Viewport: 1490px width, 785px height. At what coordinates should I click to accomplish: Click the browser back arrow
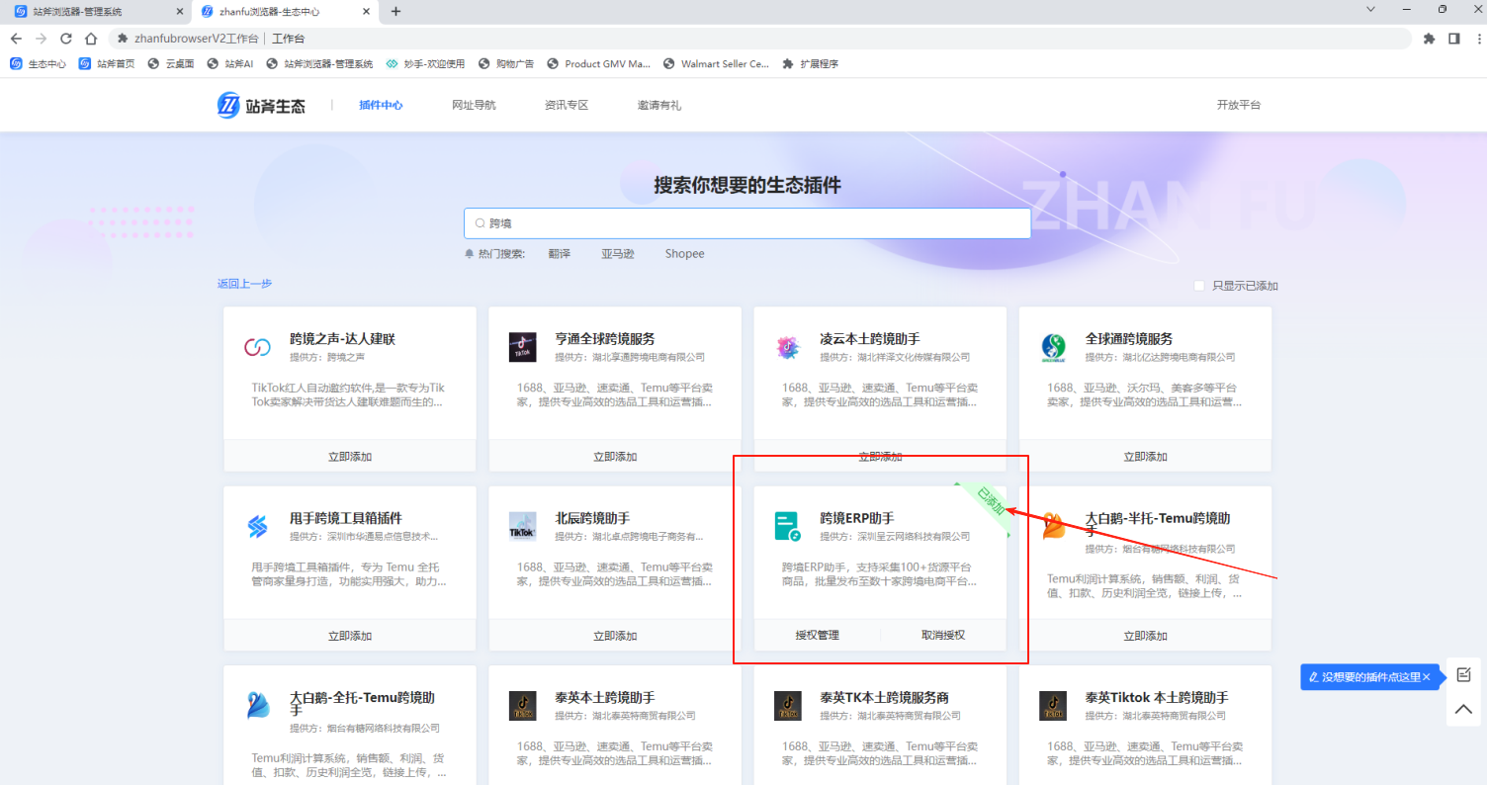[x=16, y=39]
